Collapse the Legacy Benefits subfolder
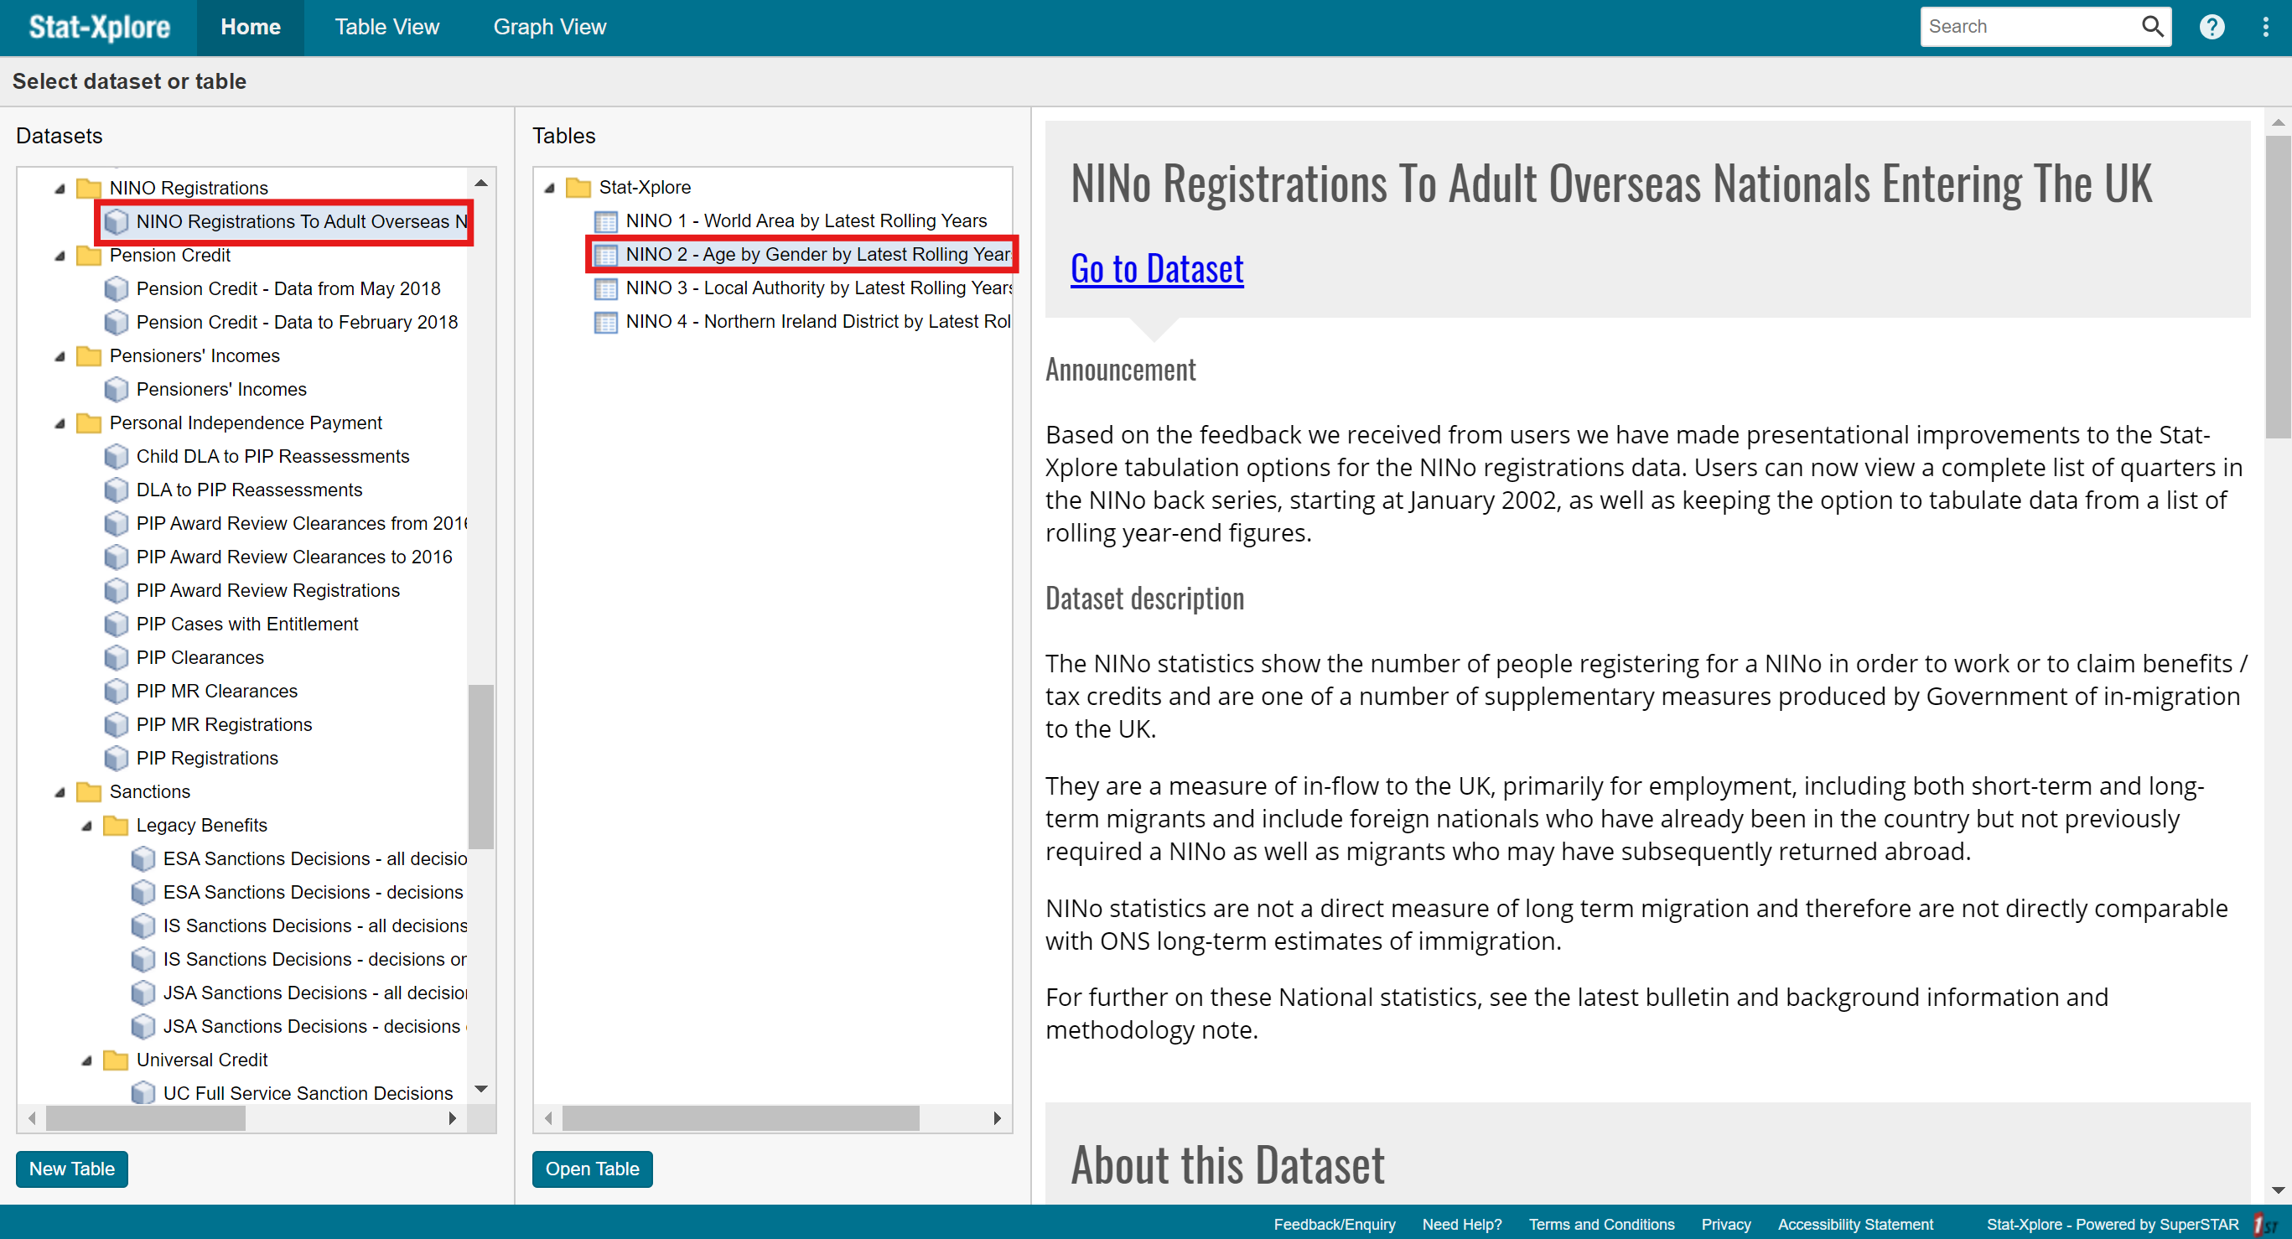This screenshot has width=2292, height=1239. click(86, 827)
